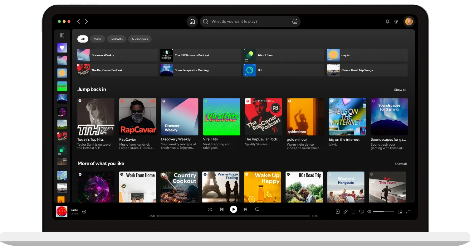Viewport: 470px width, 246px height.
Task: Toggle the miniplayer
Action: [400, 211]
